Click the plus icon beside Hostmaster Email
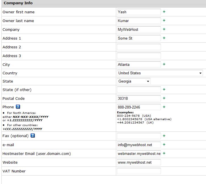The width and height of the screenshot is (206, 184). [164, 153]
